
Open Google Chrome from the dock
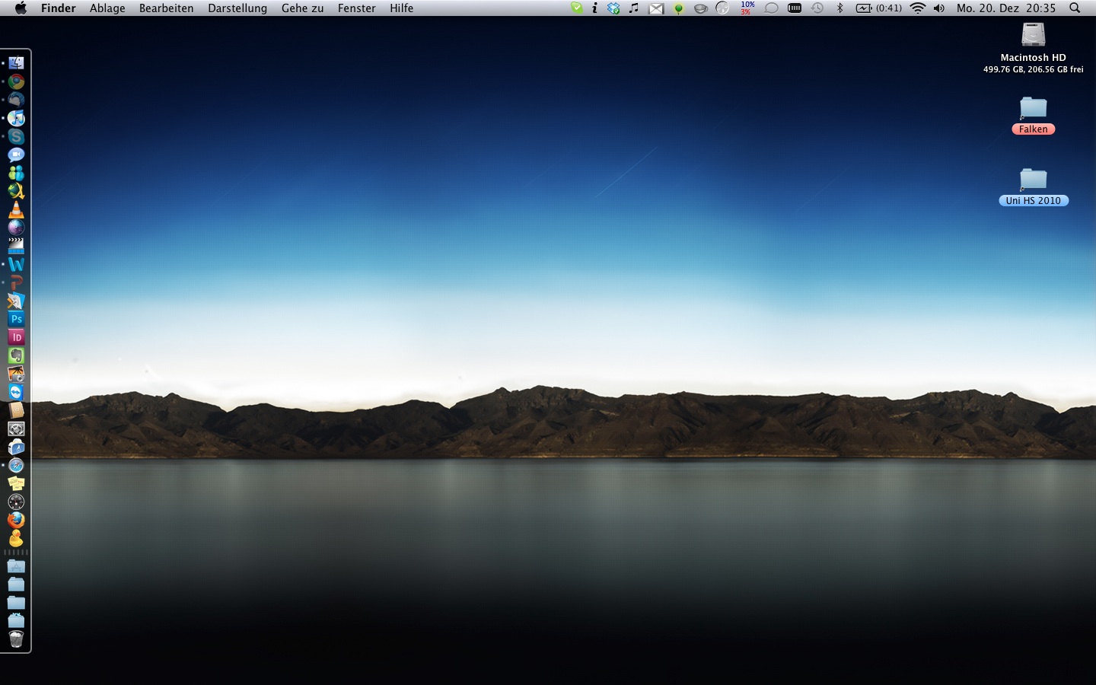pos(16,82)
